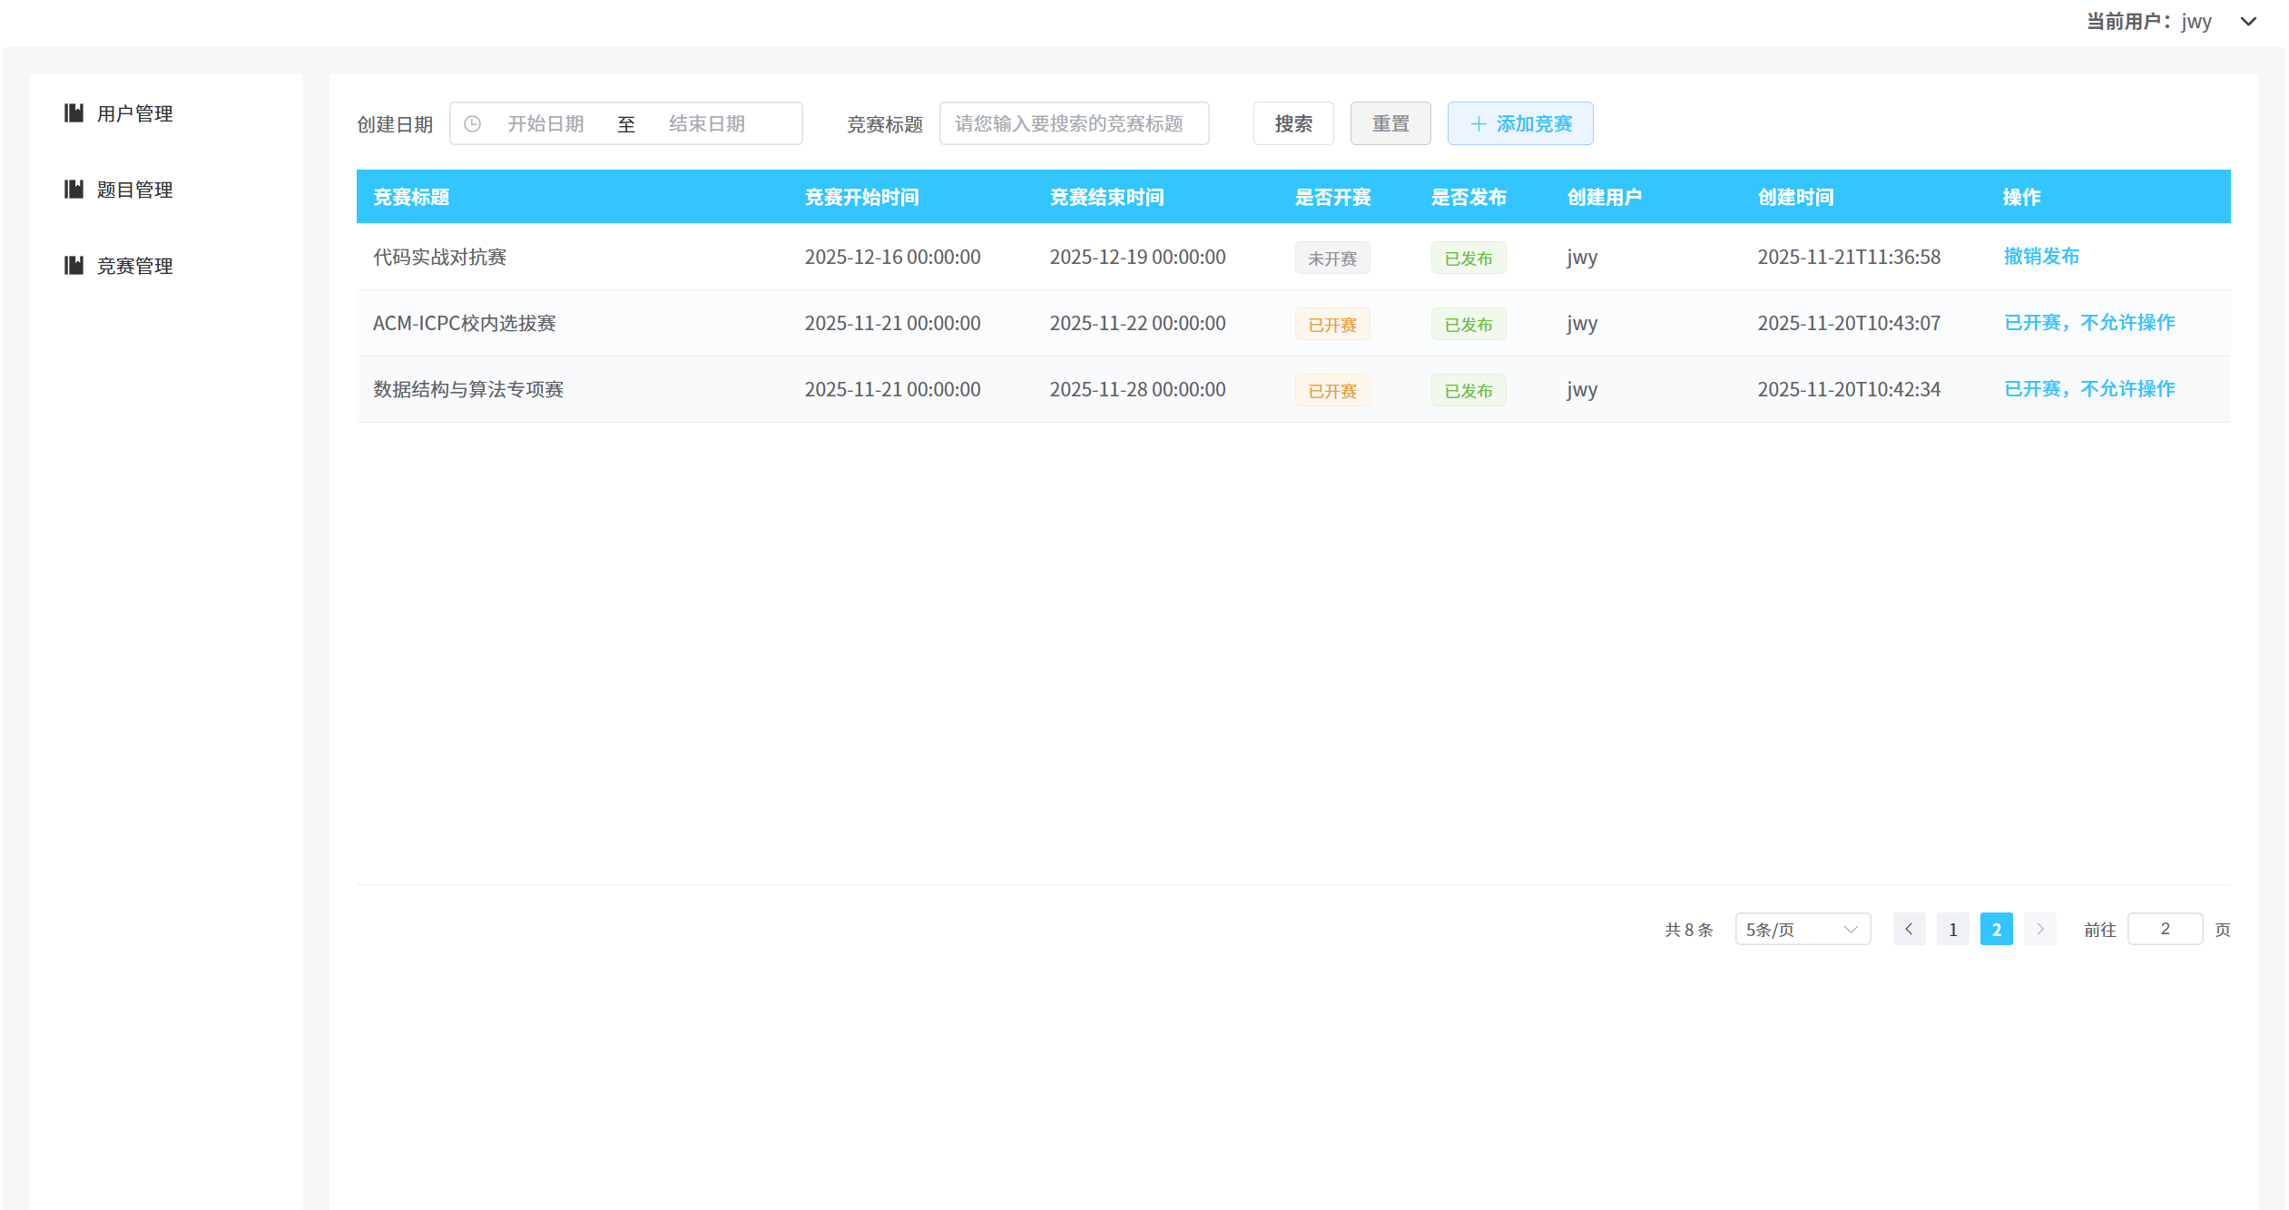Click 已开赛 tag of ACM-ICPC校内选拔赛

point(1331,324)
